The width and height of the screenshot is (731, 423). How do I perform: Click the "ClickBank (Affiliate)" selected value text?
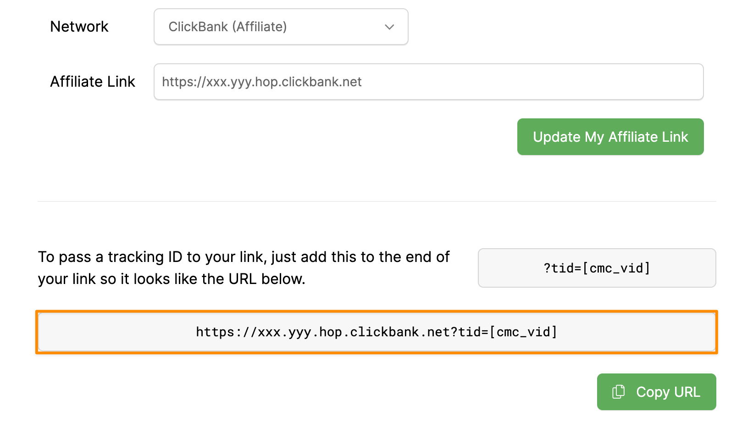(x=227, y=27)
